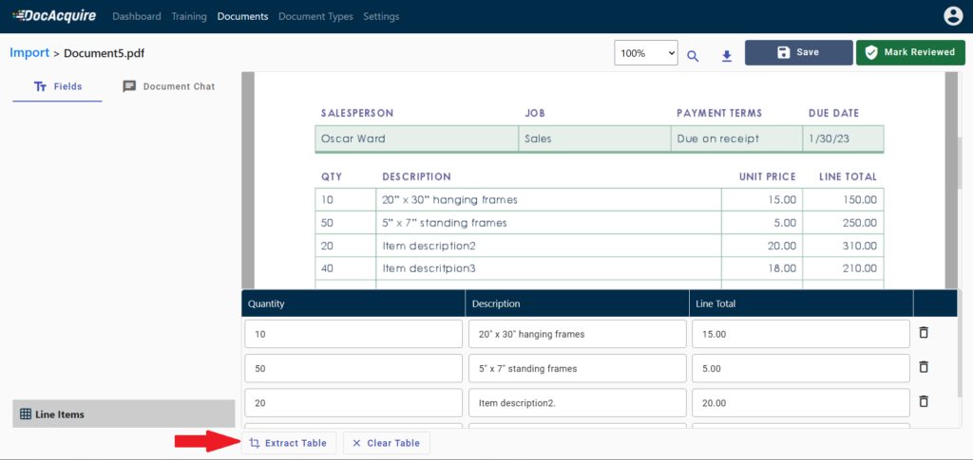Viewport: 973px width, 460px height.
Task: Switch to the Document Chat tab
Action: (169, 86)
